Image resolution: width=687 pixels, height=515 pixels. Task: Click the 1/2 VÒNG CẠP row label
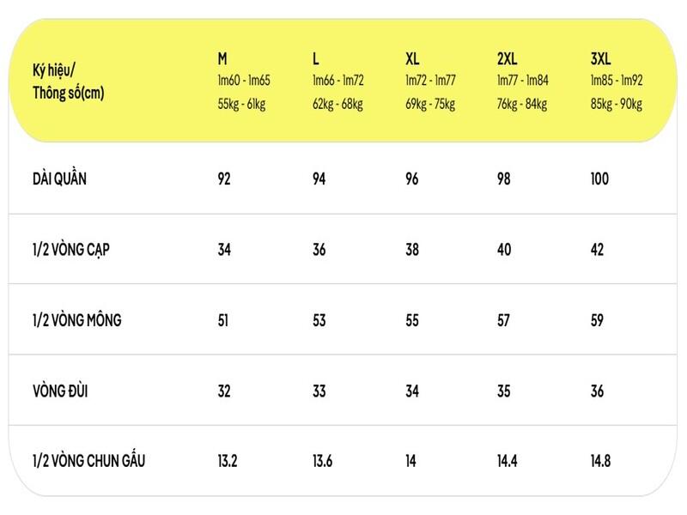pos(70,250)
